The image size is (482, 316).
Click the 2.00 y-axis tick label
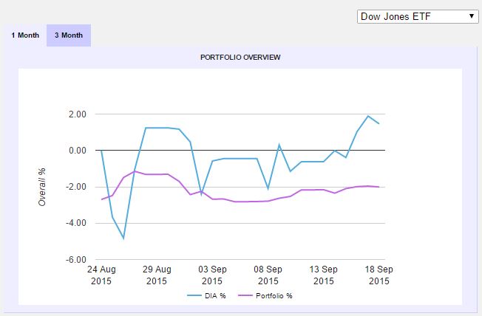(x=77, y=114)
